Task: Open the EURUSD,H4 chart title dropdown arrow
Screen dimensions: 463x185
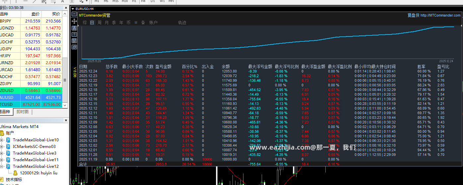Action: click(73, 9)
